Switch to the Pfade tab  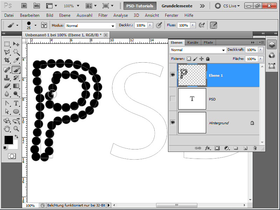[x=208, y=42]
